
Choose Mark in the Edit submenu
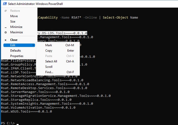58,45
